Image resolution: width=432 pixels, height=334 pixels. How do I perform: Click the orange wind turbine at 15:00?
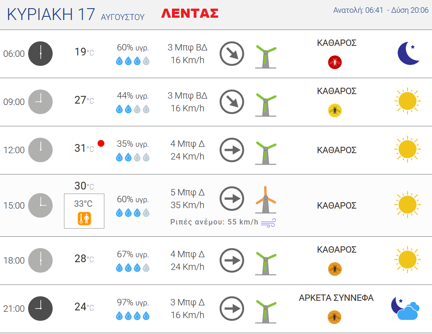[265, 199]
